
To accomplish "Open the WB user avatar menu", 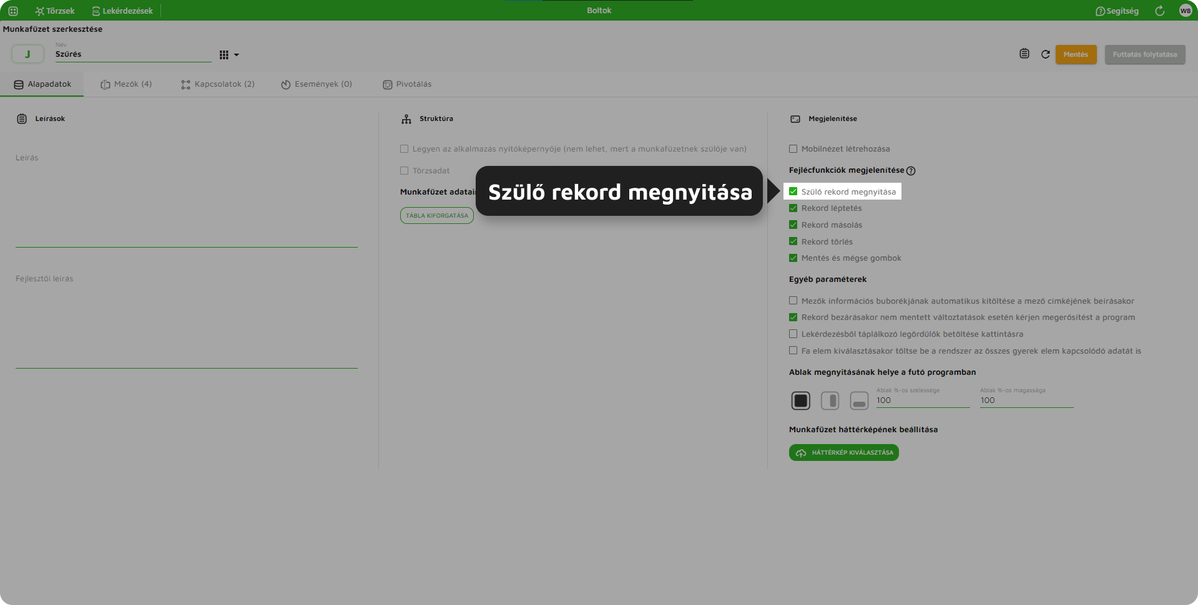I will pos(1186,11).
